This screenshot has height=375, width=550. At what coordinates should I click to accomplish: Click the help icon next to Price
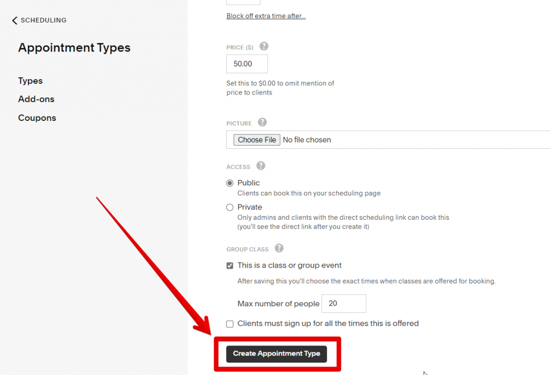(x=264, y=47)
